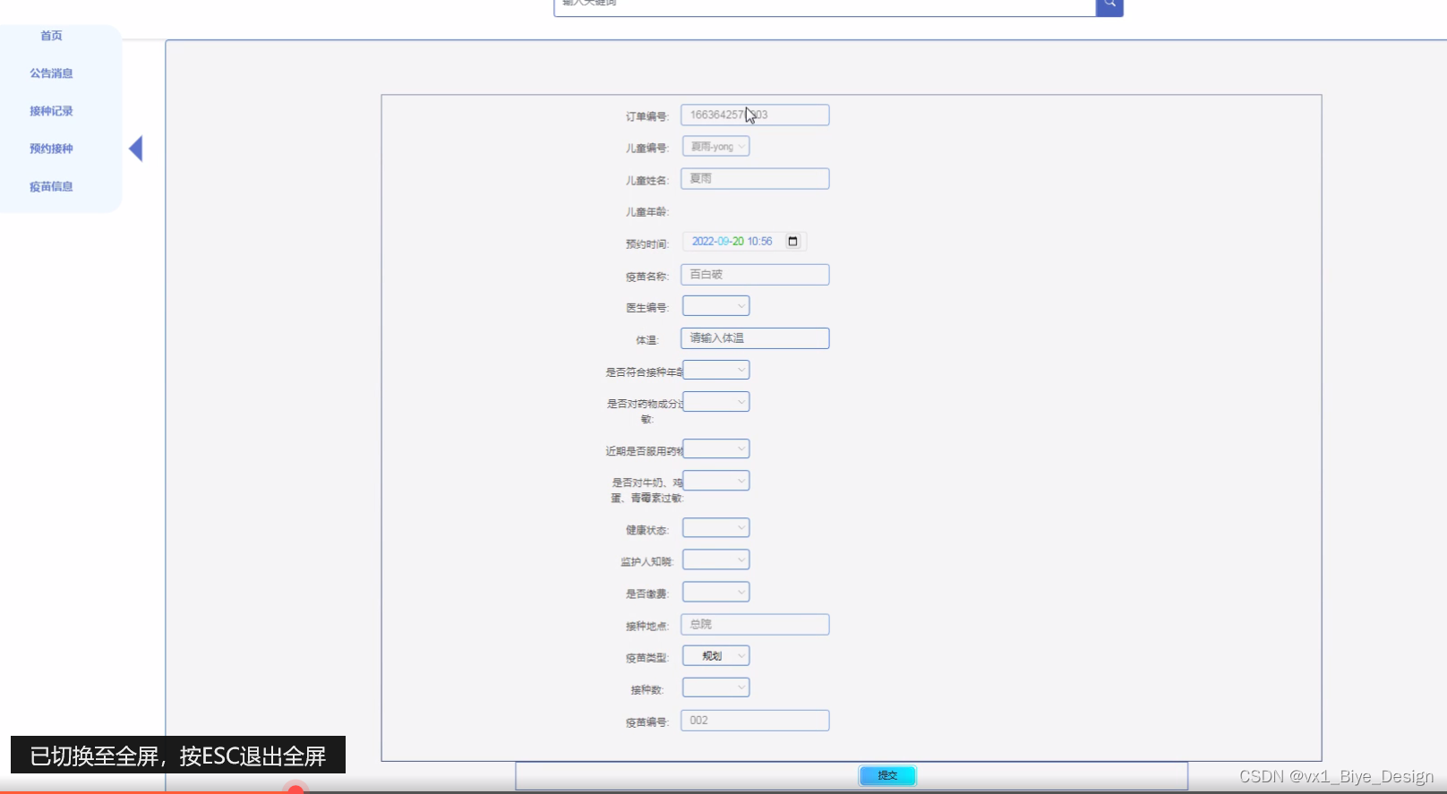The height and width of the screenshot is (794, 1447).
Task: Open 疫苗信息 in the sidebar
Action: coord(51,186)
